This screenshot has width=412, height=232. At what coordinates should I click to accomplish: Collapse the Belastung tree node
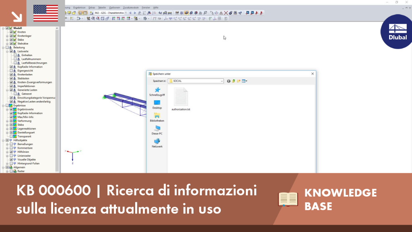3,48
